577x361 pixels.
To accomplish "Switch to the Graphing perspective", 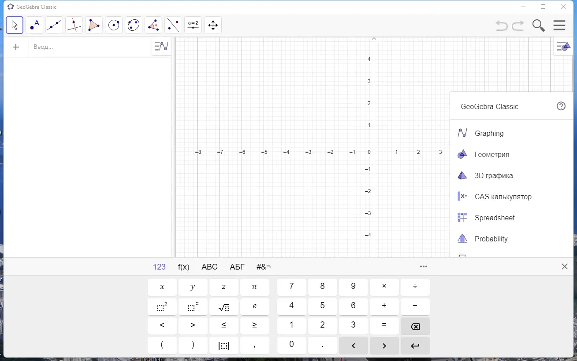I will (x=511, y=133).
